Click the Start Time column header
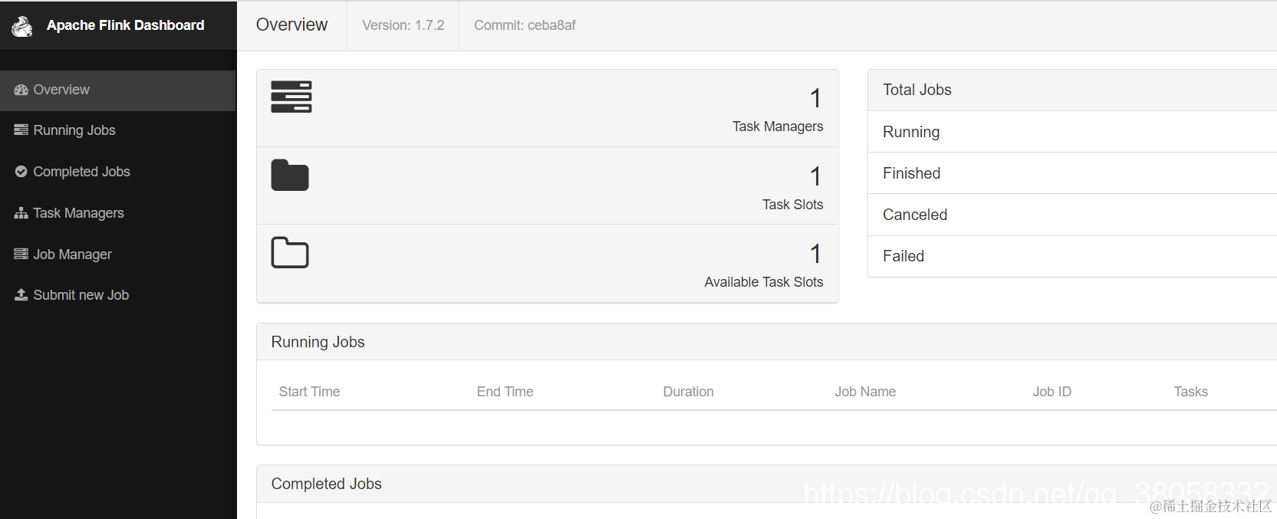 [x=309, y=392]
